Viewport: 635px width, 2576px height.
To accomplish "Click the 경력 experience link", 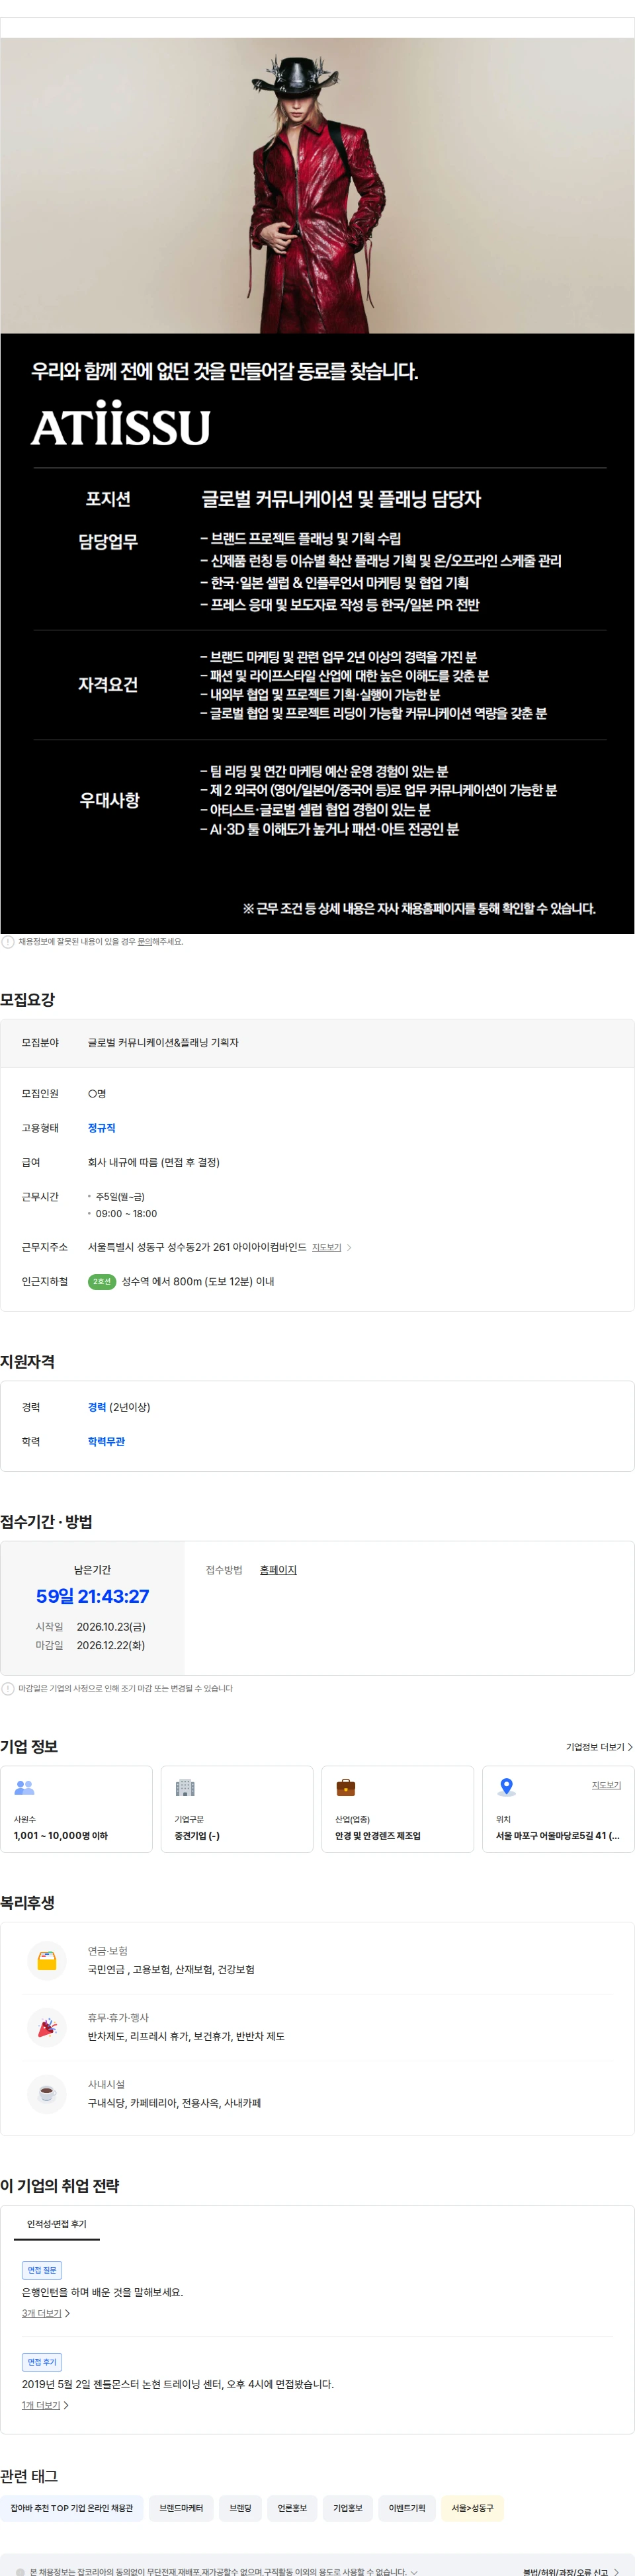I will pos(97,1406).
